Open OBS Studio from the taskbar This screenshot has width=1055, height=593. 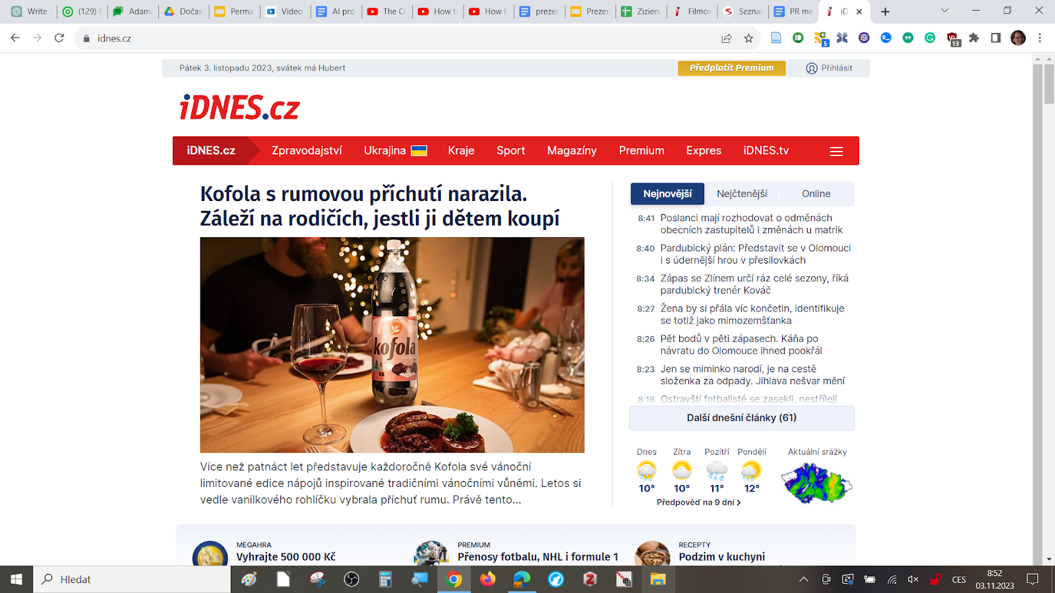(x=351, y=579)
